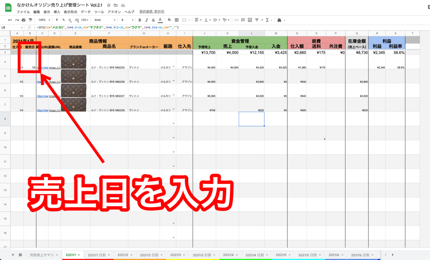The width and height of the screenshot is (430, 260).
Task: Click the insert chart icon
Action: (x=250, y=20)
